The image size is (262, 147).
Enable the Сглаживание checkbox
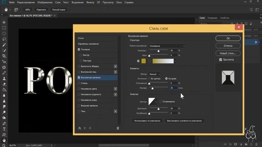(161, 102)
